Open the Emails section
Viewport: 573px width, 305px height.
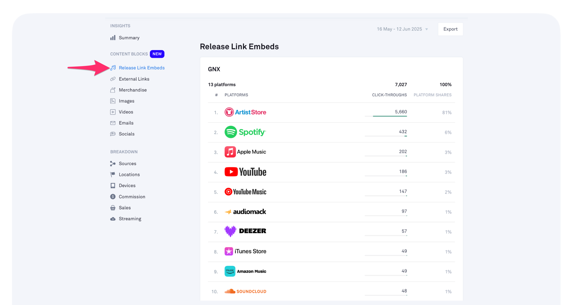(126, 123)
